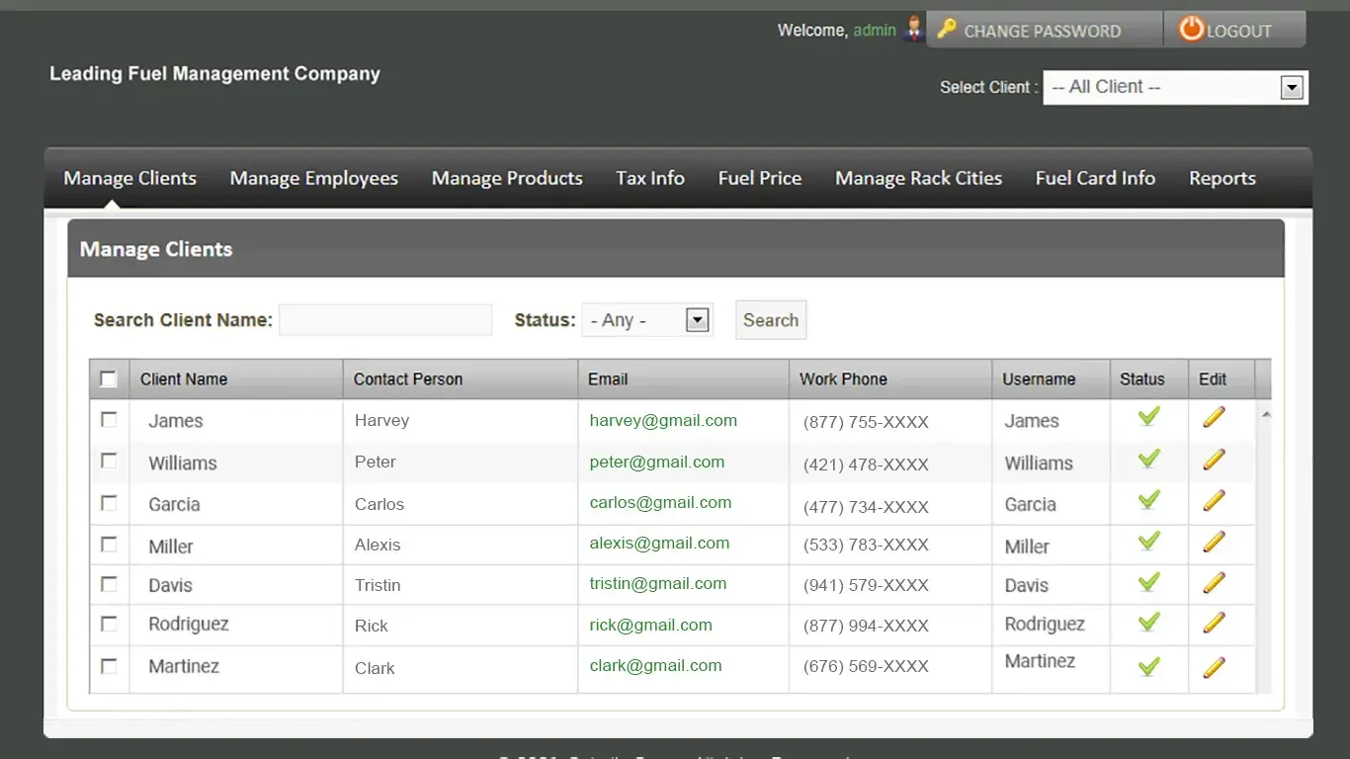The height and width of the screenshot is (759, 1350).
Task: Click into the Search Client Name field
Action: coord(385,320)
